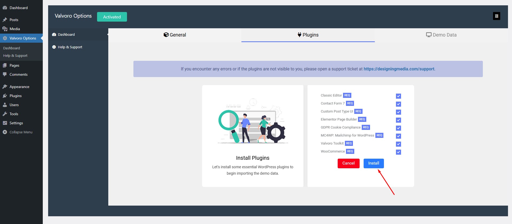This screenshot has width=512, height=224.
Task: Click the Dashboard gauge icon in WordPress sidebar
Action: click(x=5, y=8)
